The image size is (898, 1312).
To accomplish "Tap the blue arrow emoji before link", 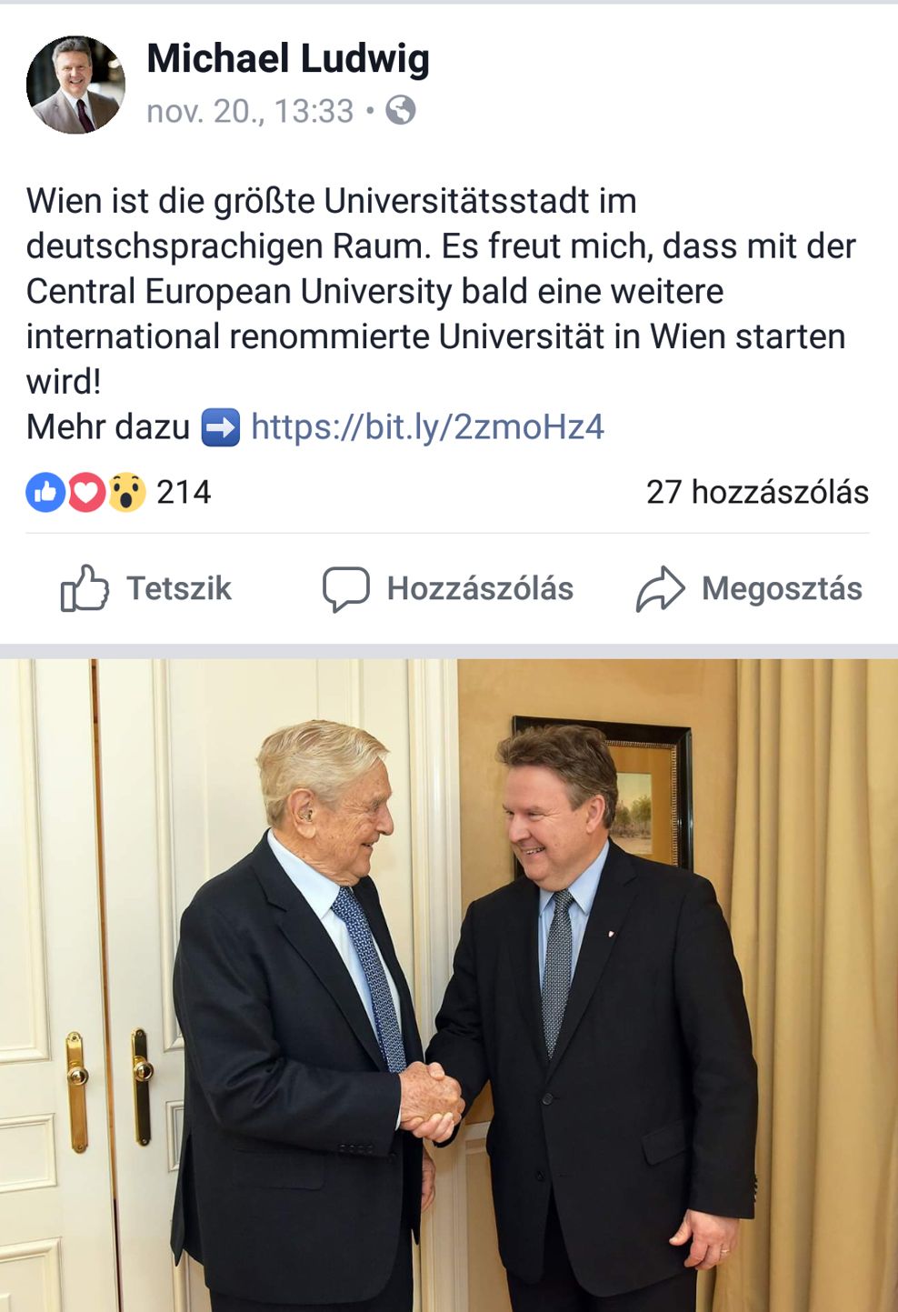I will pos(220,426).
